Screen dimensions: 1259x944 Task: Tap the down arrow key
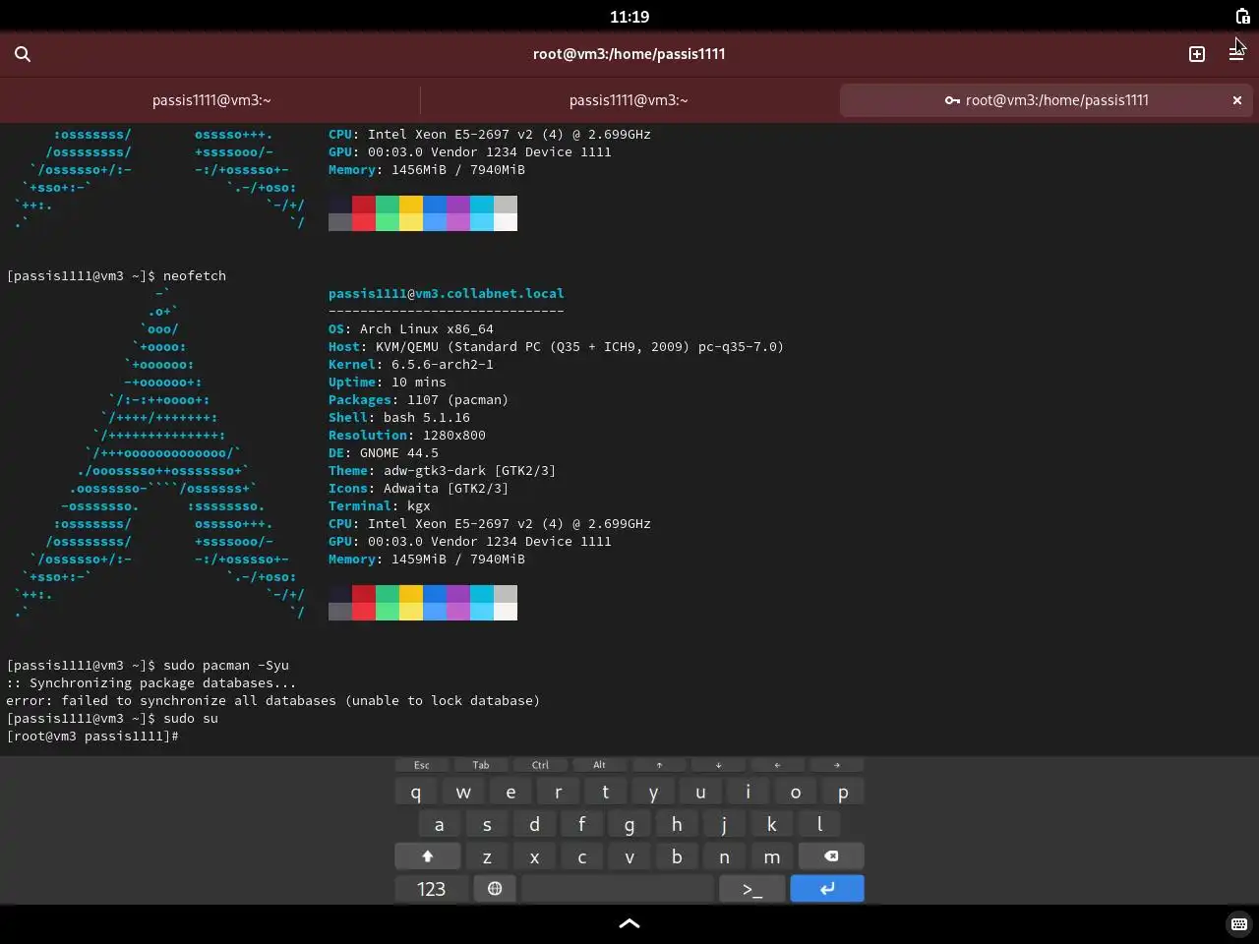(x=718, y=765)
